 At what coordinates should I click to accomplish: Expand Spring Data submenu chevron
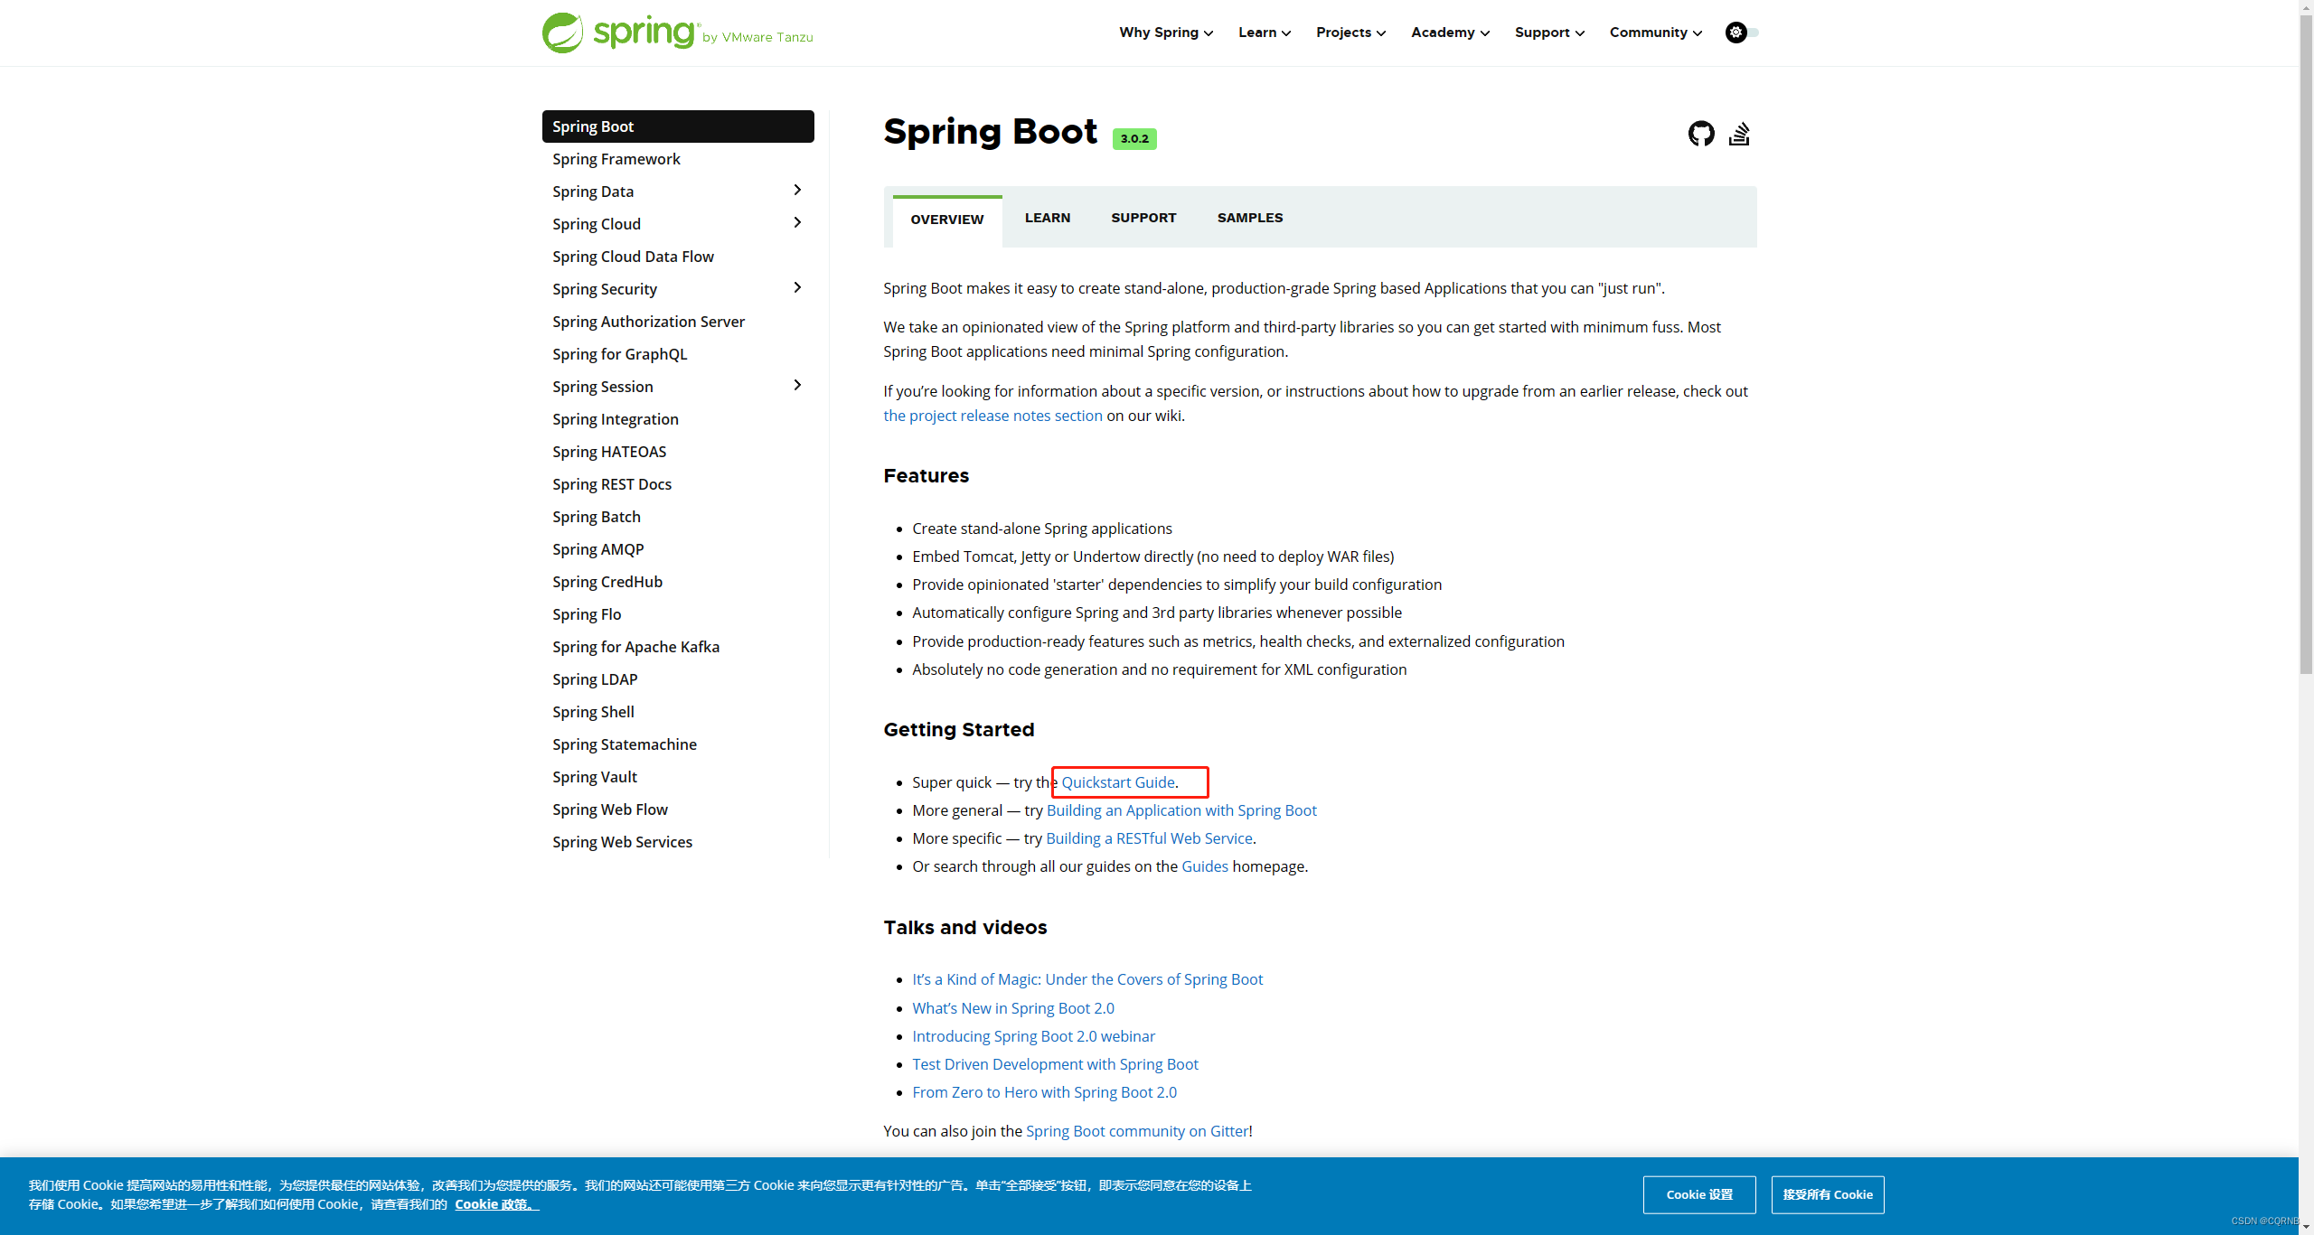click(x=797, y=190)
